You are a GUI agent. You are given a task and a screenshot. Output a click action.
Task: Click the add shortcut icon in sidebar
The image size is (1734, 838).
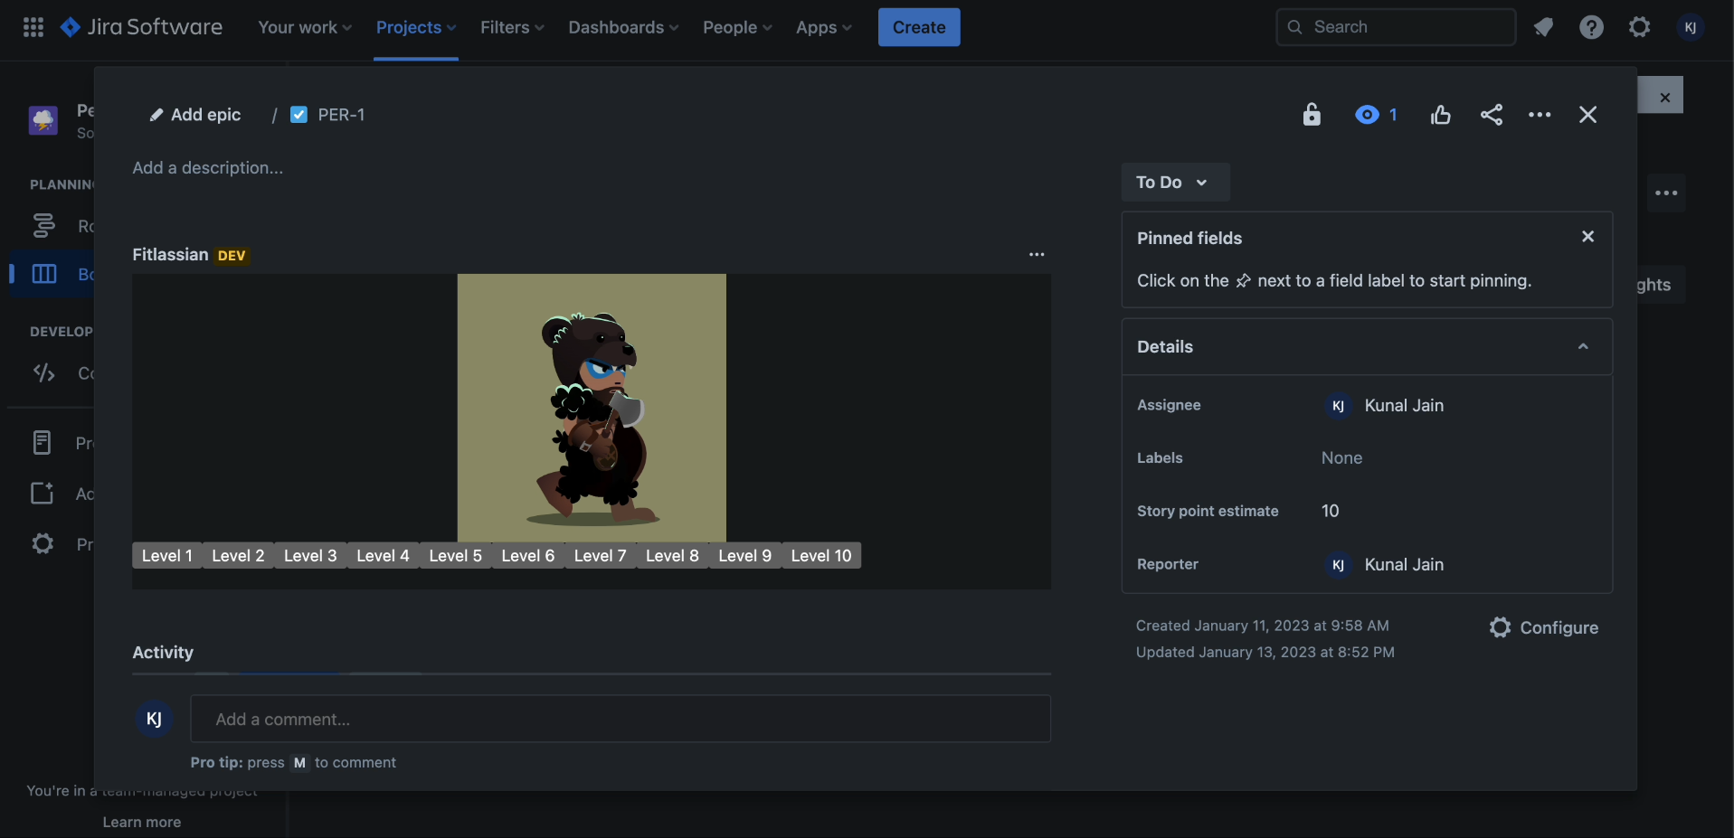coord(43,493)
